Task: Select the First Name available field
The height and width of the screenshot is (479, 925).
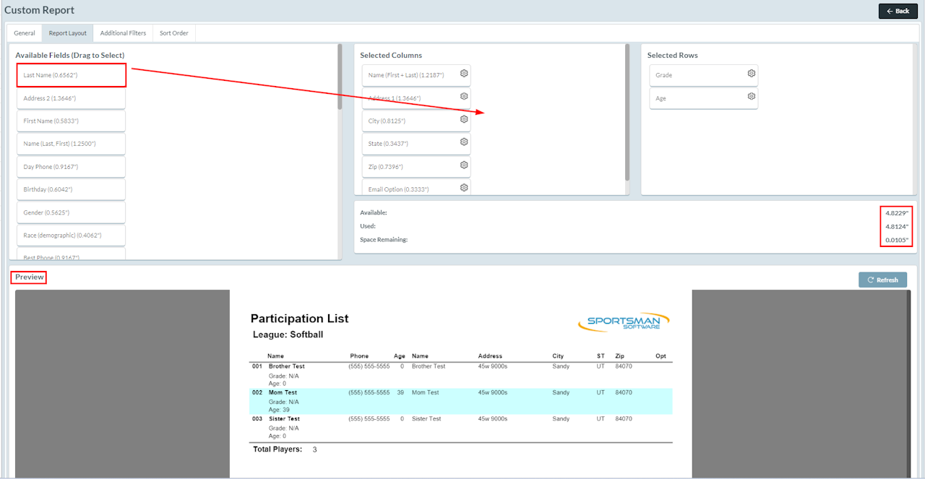Action: [x=72, y=121]
